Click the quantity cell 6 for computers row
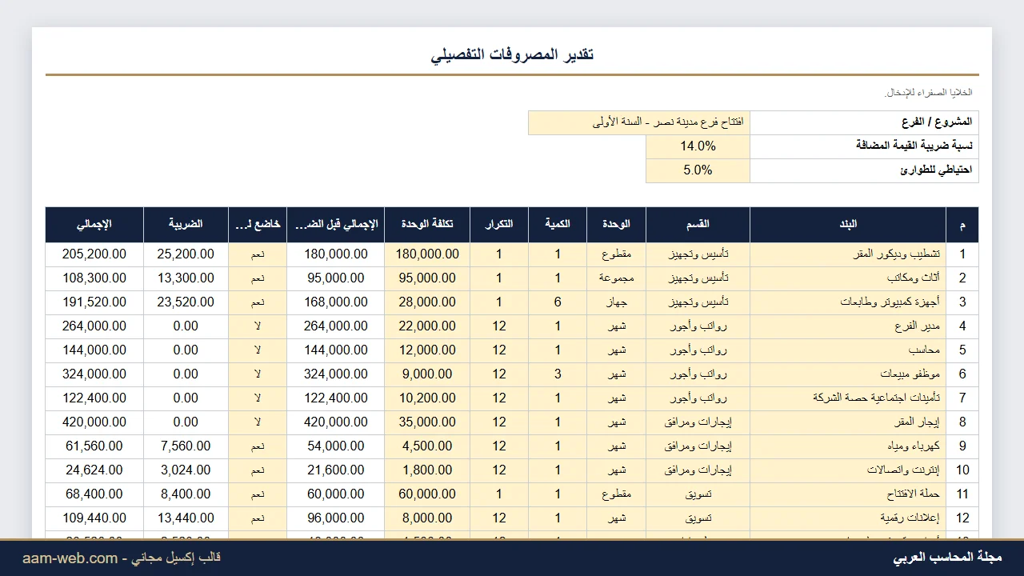The height and width of the screenshot is (576, 1024). (x=558, y=302)
